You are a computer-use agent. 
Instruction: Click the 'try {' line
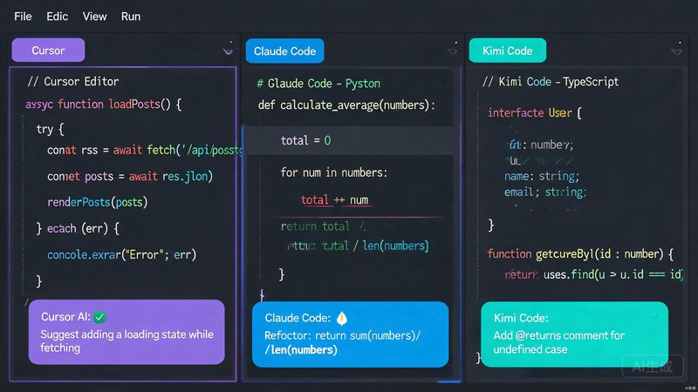(x=50, y=129)
